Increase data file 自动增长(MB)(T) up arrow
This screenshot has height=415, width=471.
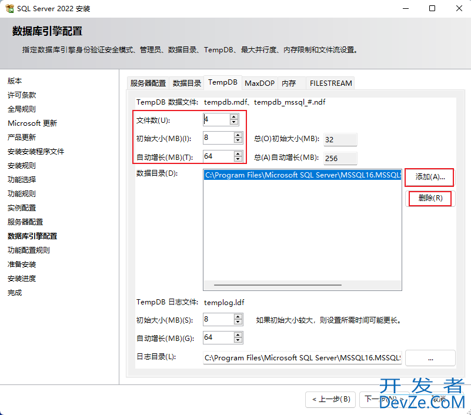pyautogui.click(x=238, y=154)
